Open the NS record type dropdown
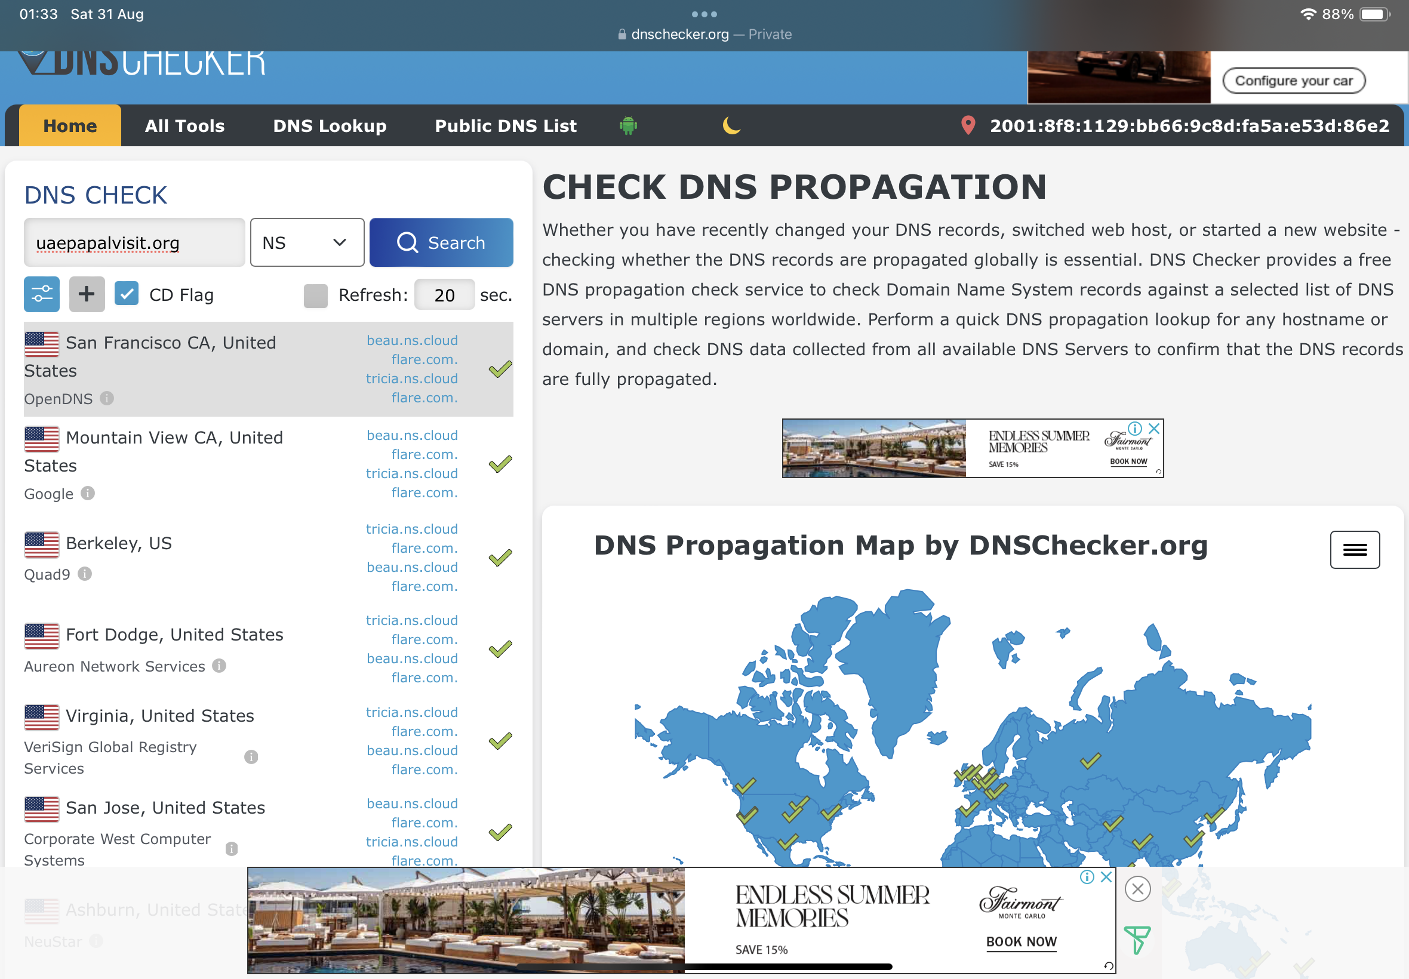Viewport: 1409px width, 979px height. [307, 243]
